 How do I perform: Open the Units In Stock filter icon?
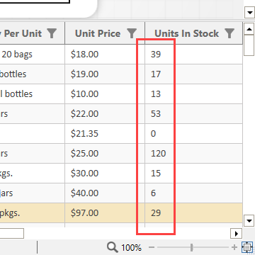point(229,33)
